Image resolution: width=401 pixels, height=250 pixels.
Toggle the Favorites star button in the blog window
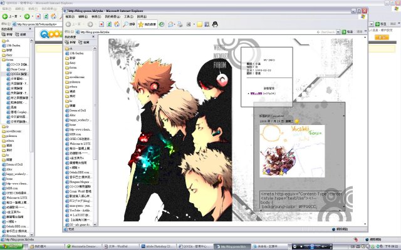click(x=147, y=24)
